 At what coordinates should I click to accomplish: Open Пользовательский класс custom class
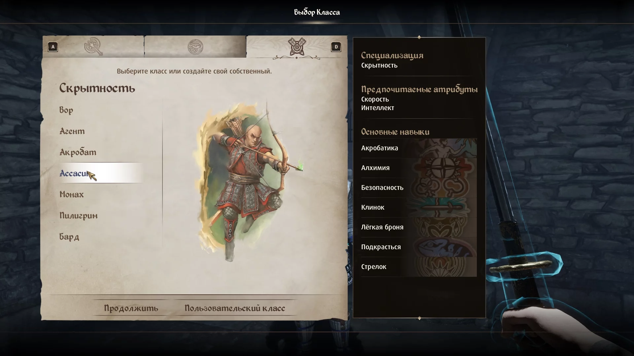tap(235, 308)
